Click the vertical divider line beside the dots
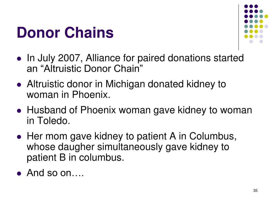The image size is (274, 205). tap(238, 27)
